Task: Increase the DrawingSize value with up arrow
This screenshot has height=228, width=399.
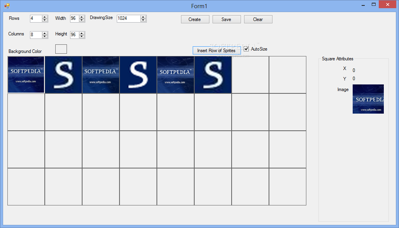Action: (143, 17)
